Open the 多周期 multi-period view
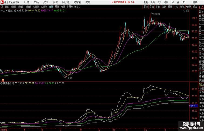 coord(70,7)
